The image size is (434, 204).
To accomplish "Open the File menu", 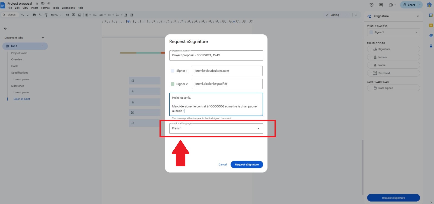I will [10, 8].
